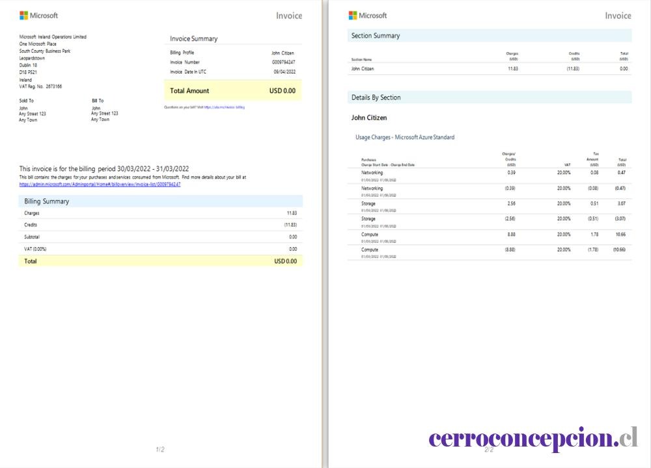Click the Credits (11.83) amount in Billing Summary

290,225
